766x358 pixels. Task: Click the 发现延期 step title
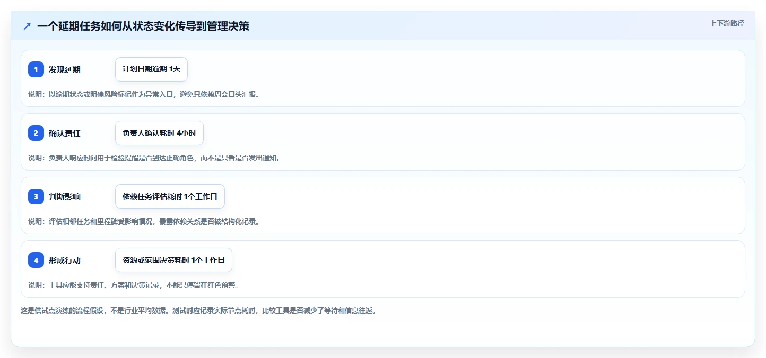[x=65, y=69]
